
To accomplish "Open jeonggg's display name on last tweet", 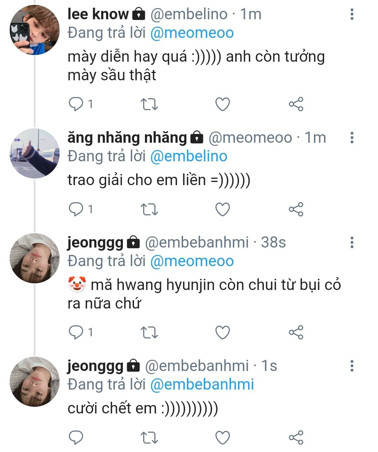I will point(95,366).
